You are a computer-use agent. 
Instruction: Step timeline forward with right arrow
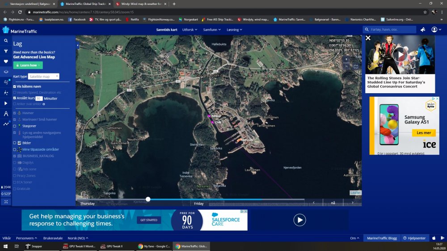tap(353, 203)
